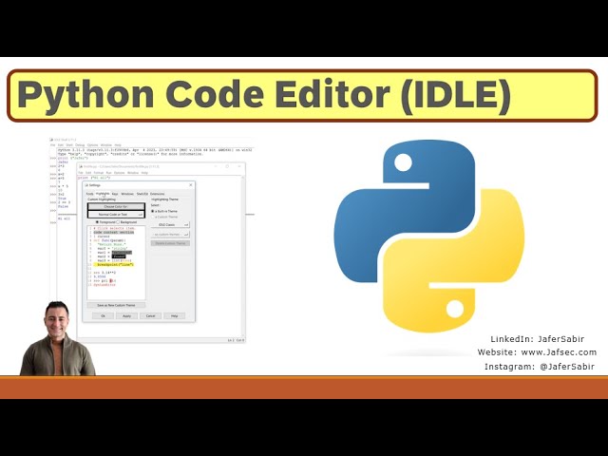Click the Settings dialog title icon
Viewport: 608px width, 456px height.
88,185
